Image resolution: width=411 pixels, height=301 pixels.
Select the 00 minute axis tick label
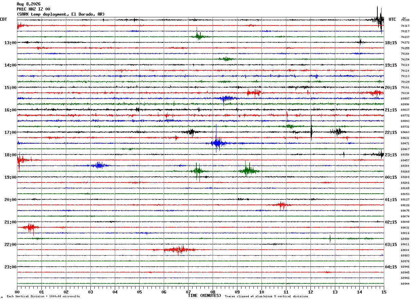[17, 292]
